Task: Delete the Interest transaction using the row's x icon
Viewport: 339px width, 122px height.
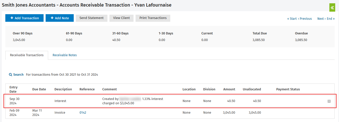Action: [329, 101]
